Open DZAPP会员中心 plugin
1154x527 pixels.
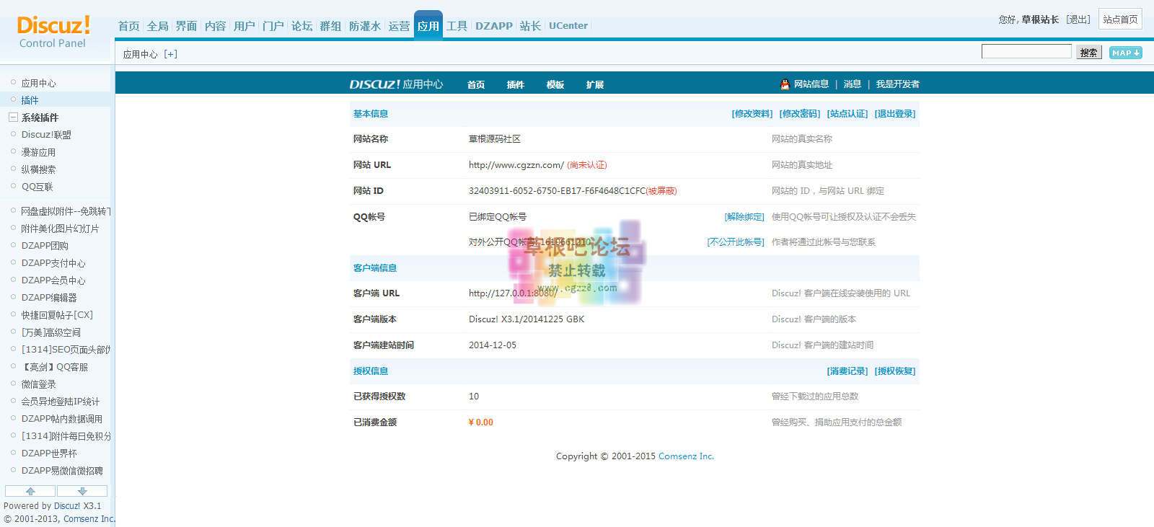point(53,280)
